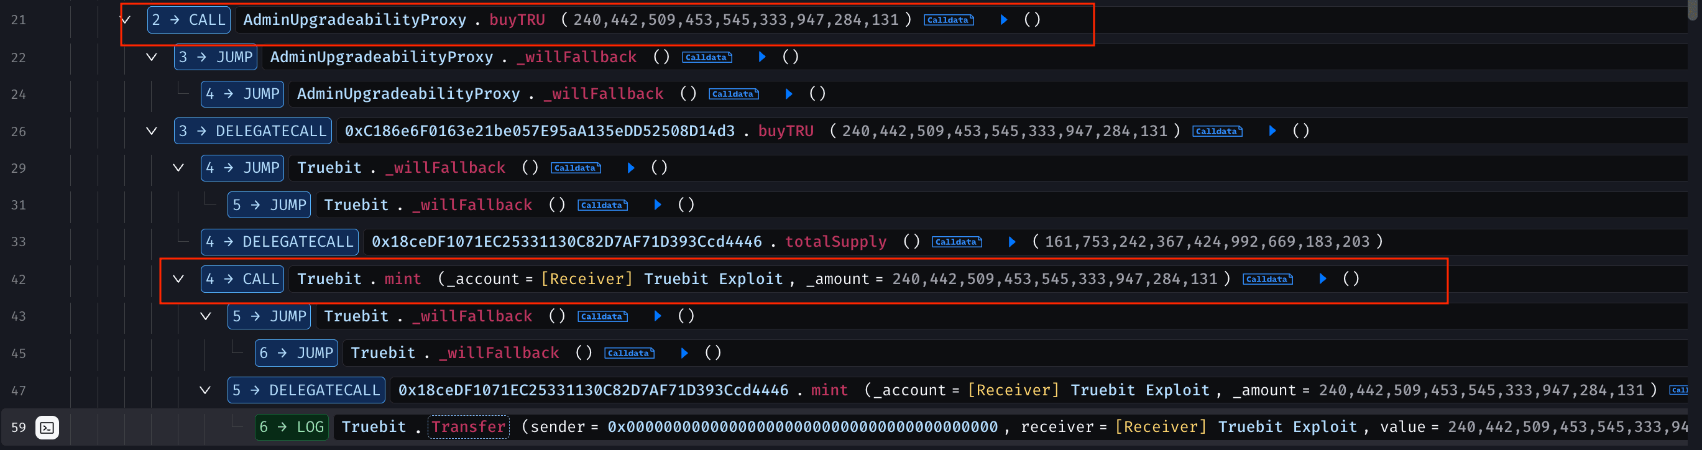Click totalSupply function name

[x=835, y=242]
